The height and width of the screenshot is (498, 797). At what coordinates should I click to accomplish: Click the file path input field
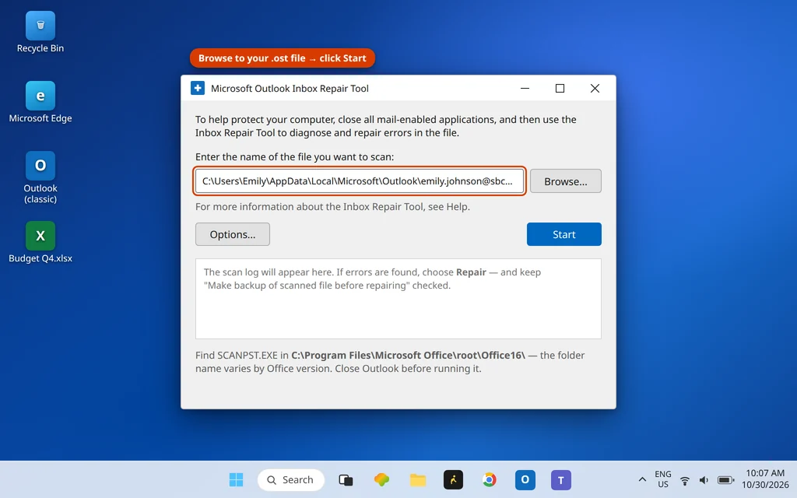click(360, 181)
